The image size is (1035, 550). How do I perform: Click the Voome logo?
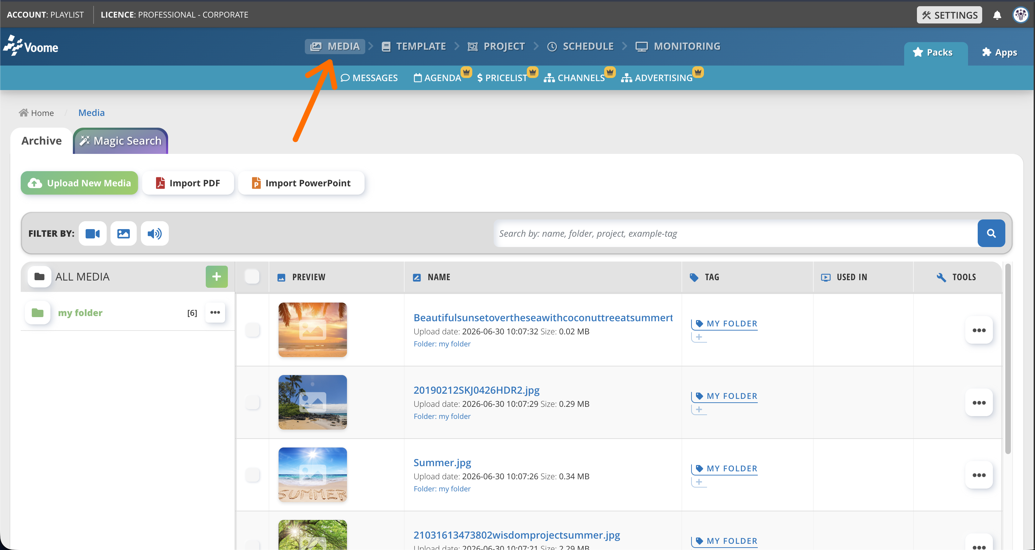(x=31, y=46)
